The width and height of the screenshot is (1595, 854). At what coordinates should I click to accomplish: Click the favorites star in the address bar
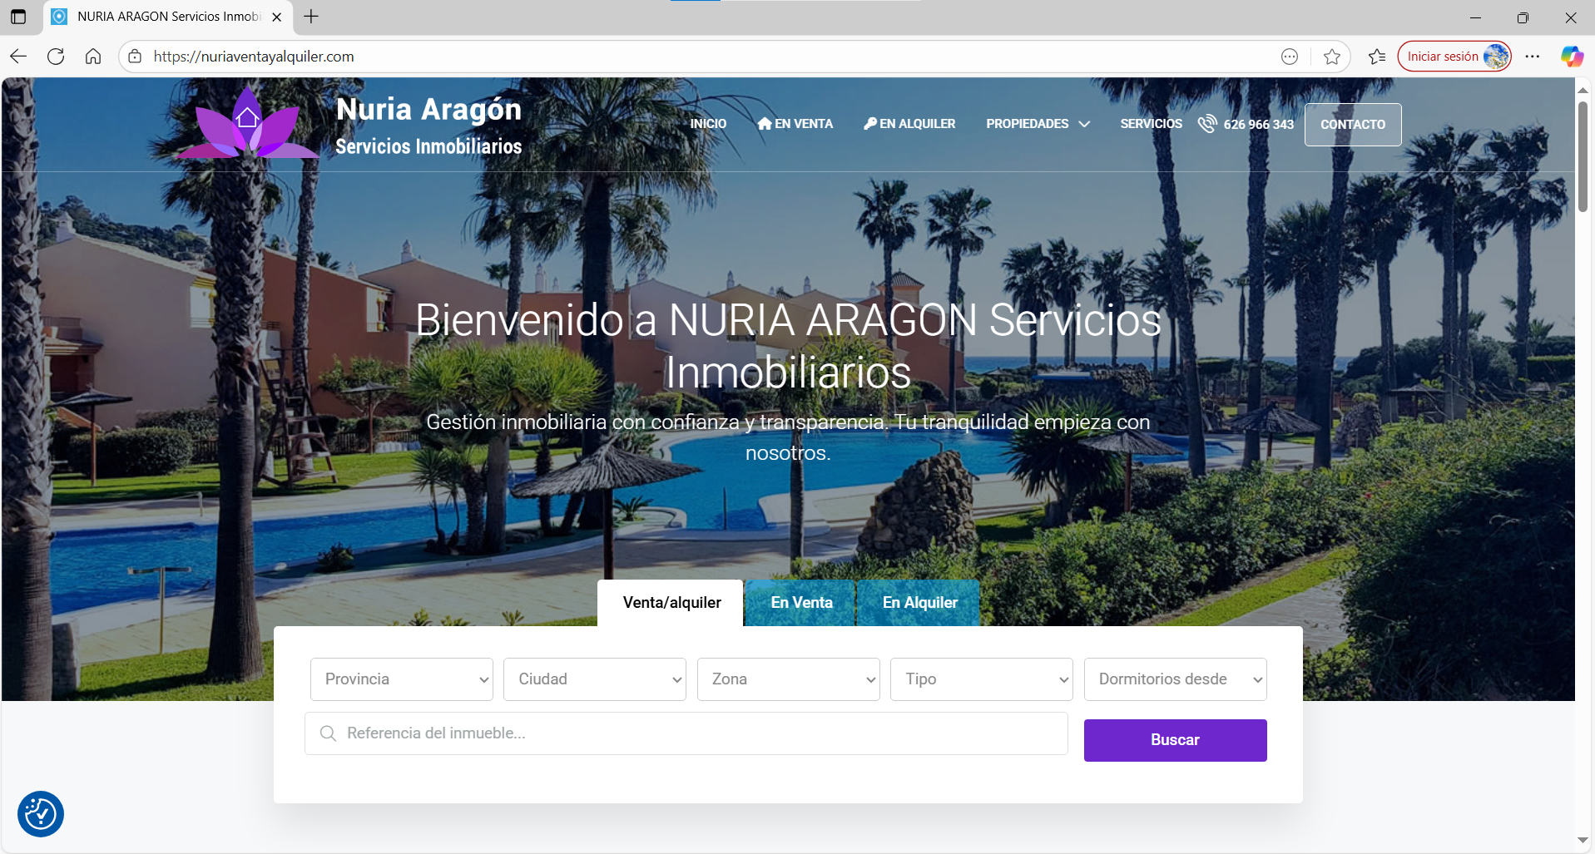click(x=1333, y=56)
